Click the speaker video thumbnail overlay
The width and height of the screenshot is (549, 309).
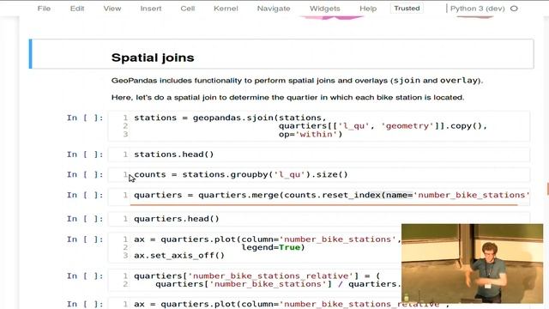click(473, 264)
